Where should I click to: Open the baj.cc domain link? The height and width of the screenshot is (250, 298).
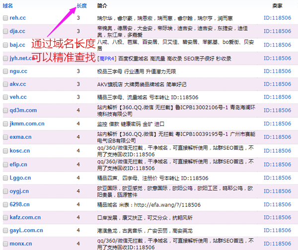17,45
